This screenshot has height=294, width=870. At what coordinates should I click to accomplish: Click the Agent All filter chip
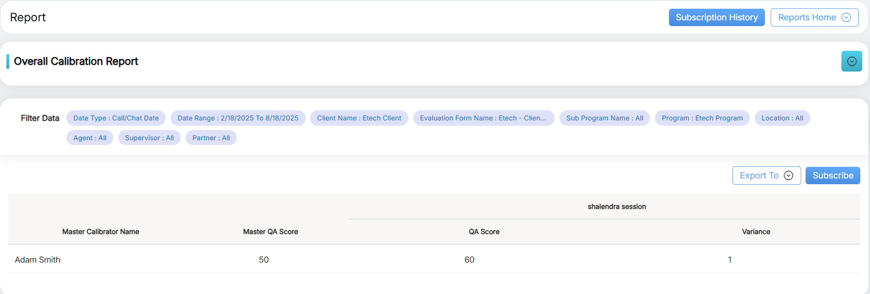click(x=90, y=138)
